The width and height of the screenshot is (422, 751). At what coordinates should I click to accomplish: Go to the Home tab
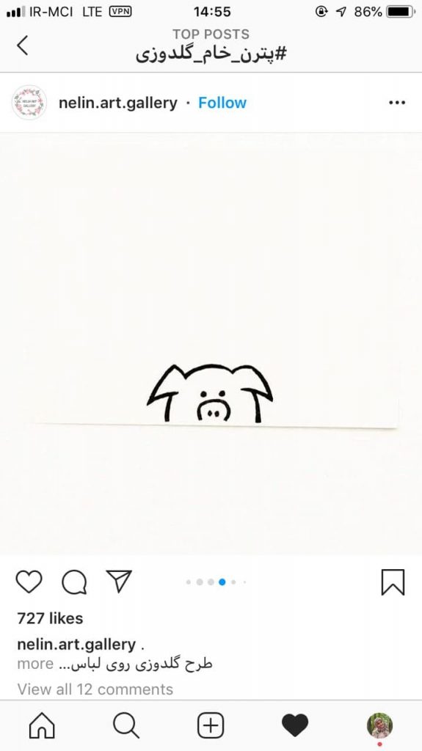[x=43, y=725]
